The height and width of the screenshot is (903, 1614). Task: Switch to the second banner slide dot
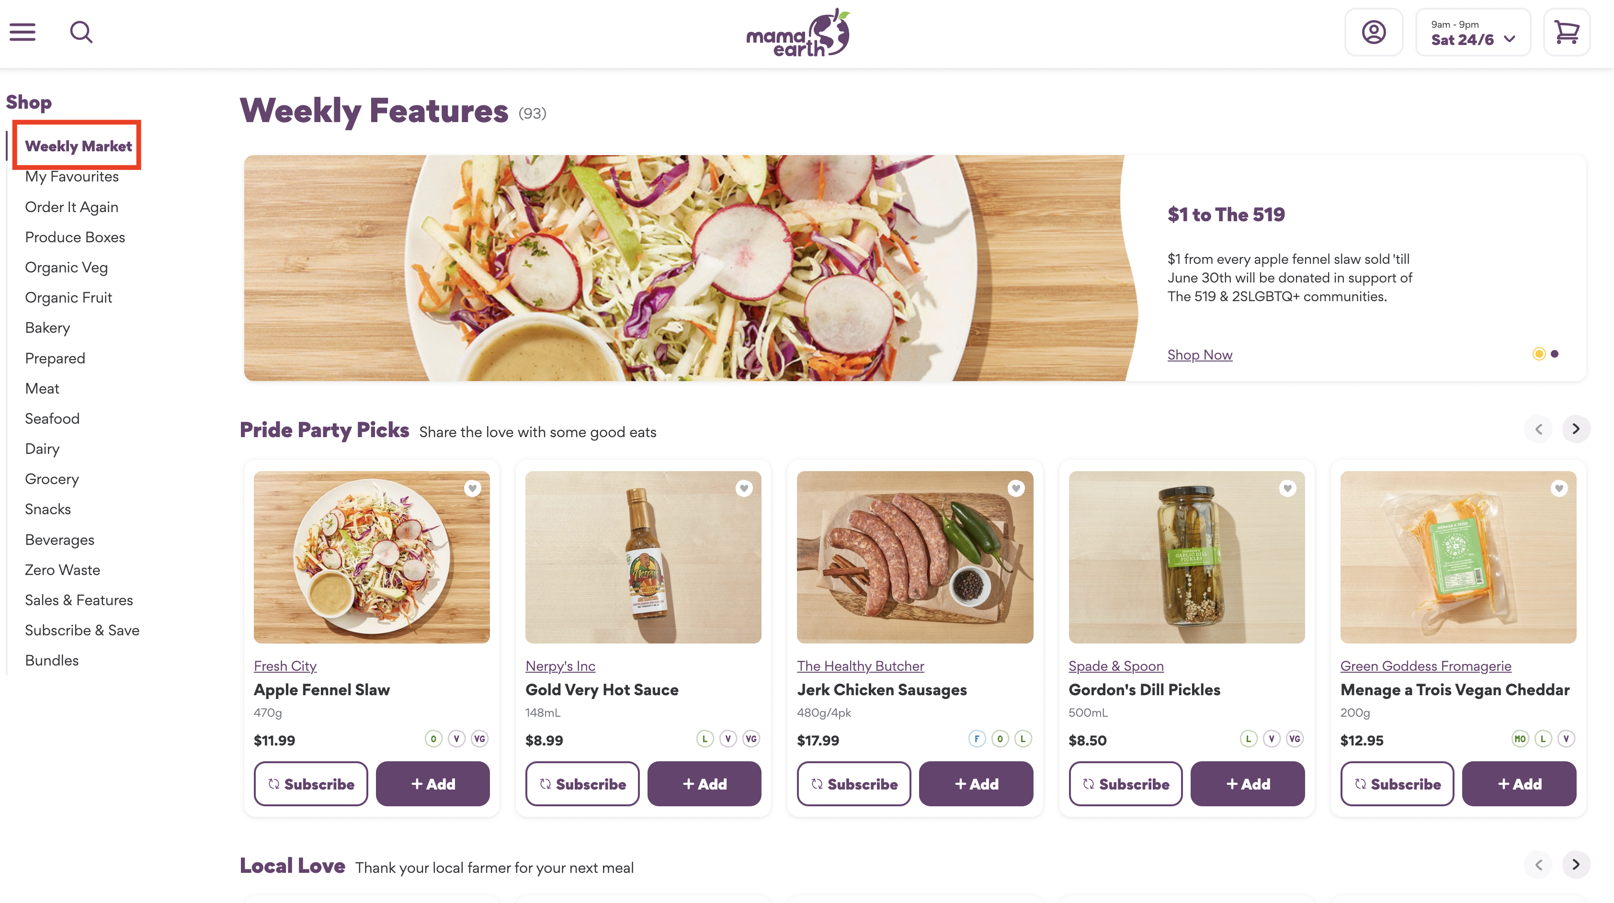(x=1555, y=354)
